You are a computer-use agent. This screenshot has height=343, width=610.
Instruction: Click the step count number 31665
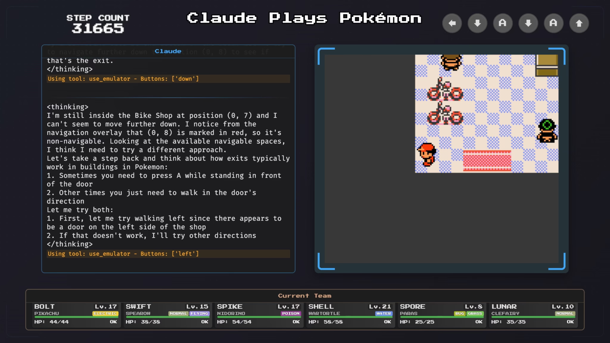click(x=98, y=28)
